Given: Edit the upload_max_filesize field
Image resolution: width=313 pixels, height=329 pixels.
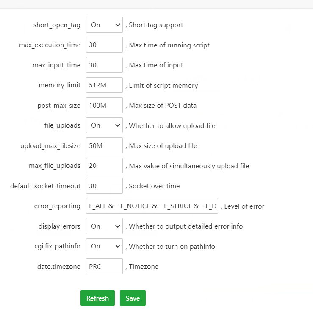Looking at the screenshot, I should pos(104,145).
